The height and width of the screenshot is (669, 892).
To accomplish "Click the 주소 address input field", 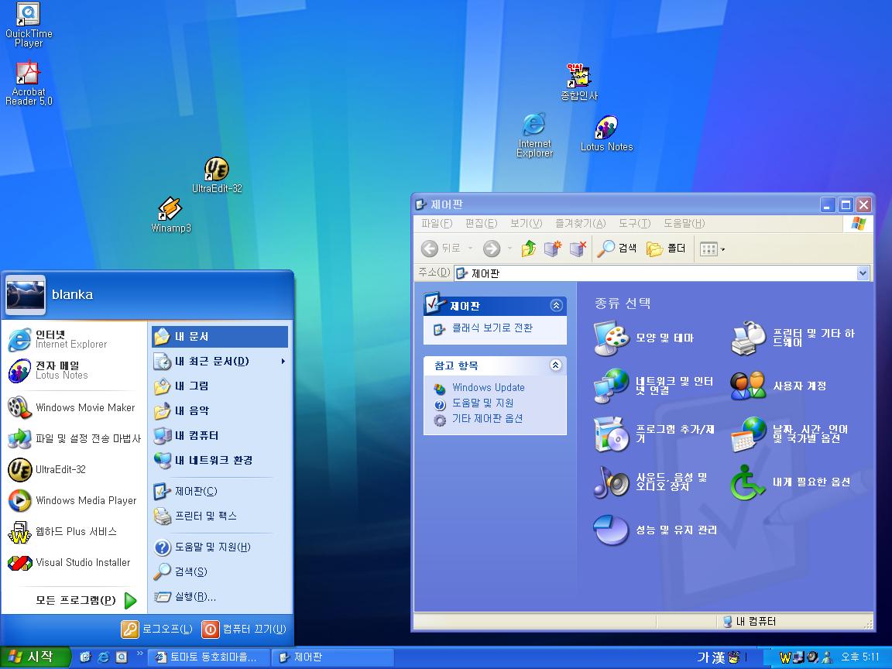I will pyautogui.click(x=658, y=273).
